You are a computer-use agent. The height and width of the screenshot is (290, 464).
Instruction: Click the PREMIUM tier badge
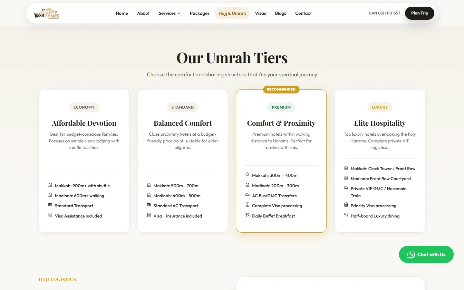[x=281, y=107]
